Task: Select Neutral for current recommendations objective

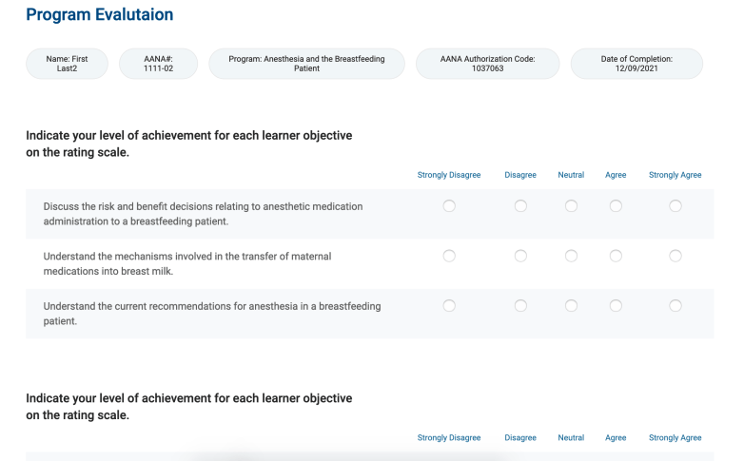Action: pos(571,305)
